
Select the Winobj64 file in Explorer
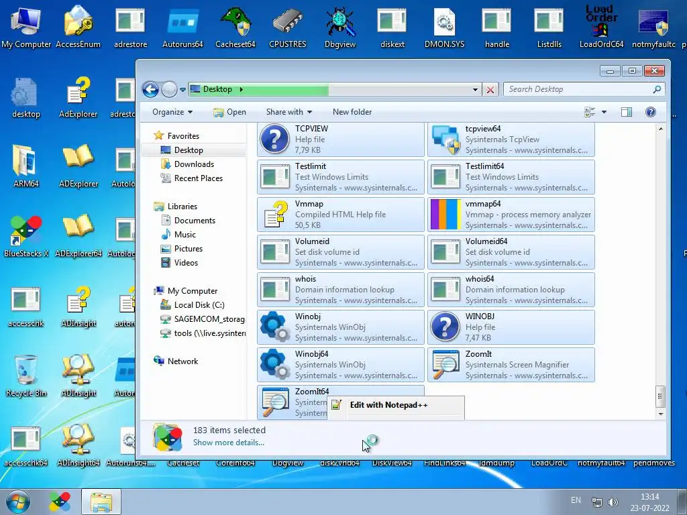coord(341,365)
